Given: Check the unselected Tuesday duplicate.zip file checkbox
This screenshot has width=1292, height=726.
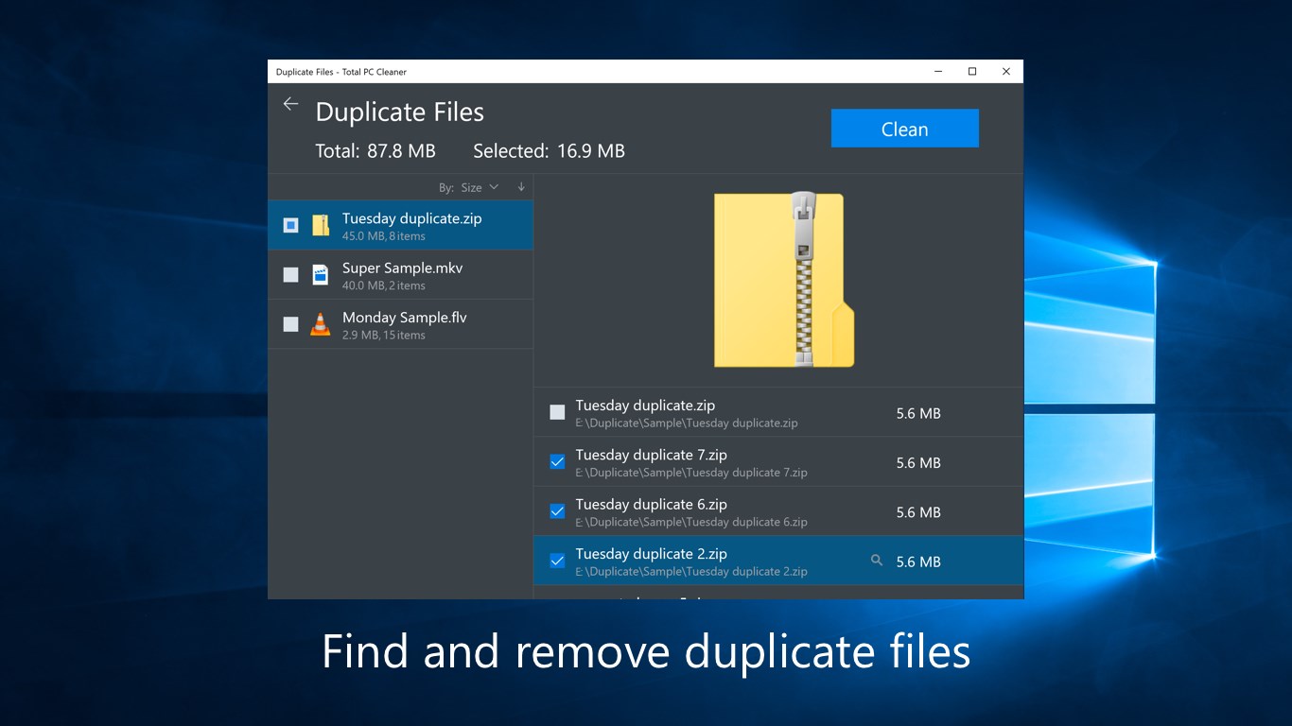Looking at the screenshot, I should click(x=557, y=412).
